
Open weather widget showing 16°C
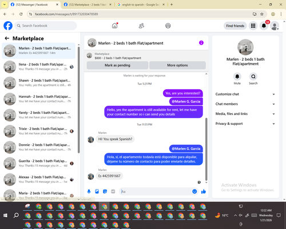221,215
